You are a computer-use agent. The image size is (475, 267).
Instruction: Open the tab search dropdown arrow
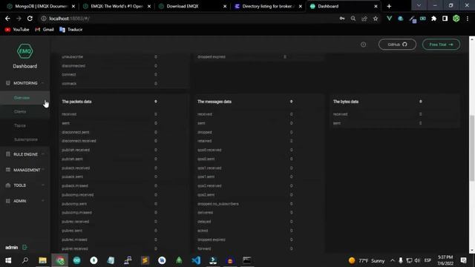point(419,5)
